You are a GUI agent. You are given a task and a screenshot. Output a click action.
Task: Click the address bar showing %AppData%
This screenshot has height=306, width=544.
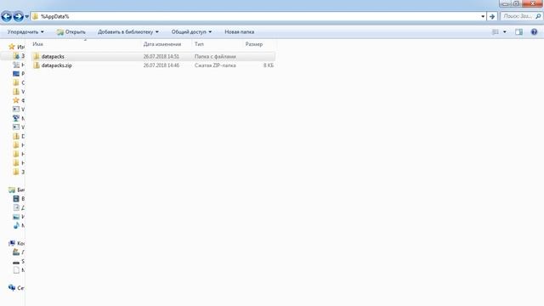tap(255, 16)
